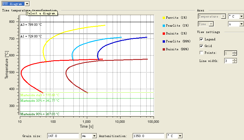Click the '100,000' time axis tick label
Viewport: 244px width, 140px height.
[x=153, y=122]
